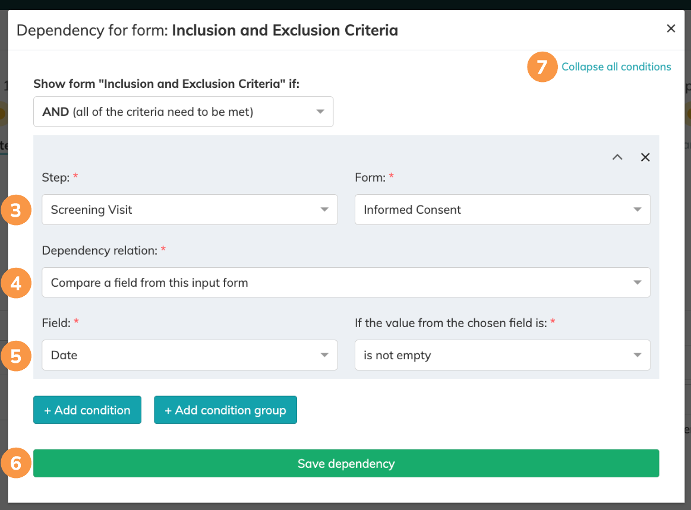Click the dialog title 'Inclusion and Exclusion Criteria'

click(285, 30)
